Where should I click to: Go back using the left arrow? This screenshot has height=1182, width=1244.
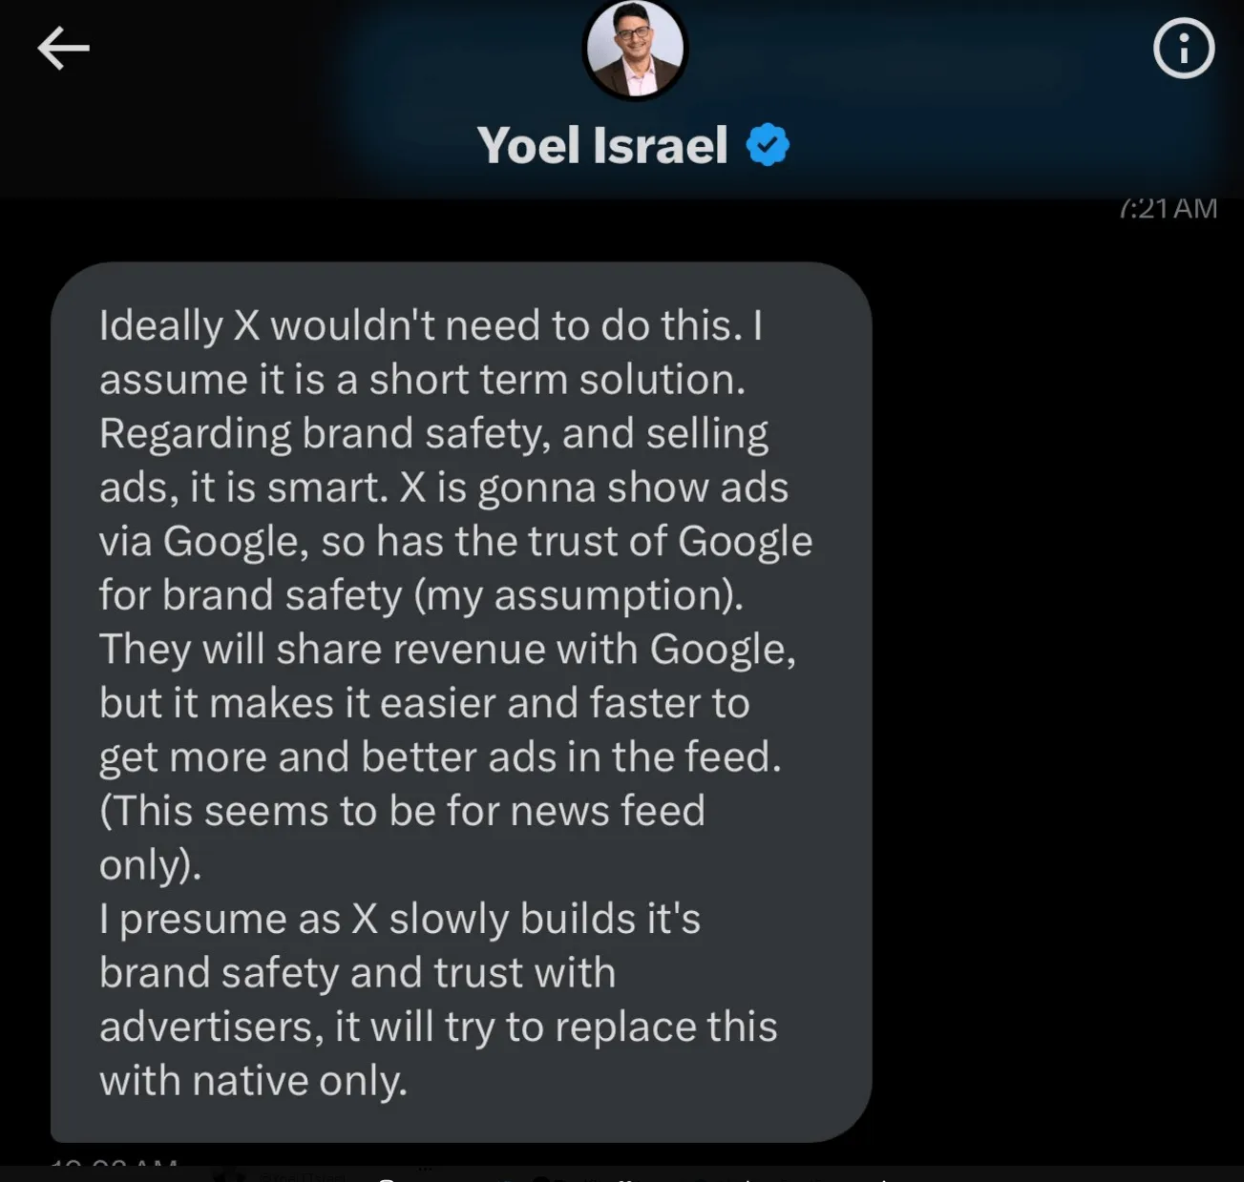coord(63,48)
